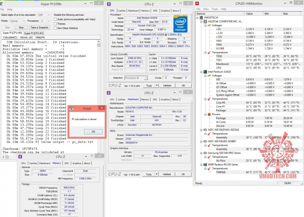Click Validate in the Mainboard CPU-Z window
304x217 pixels.
tap(167, 174)
